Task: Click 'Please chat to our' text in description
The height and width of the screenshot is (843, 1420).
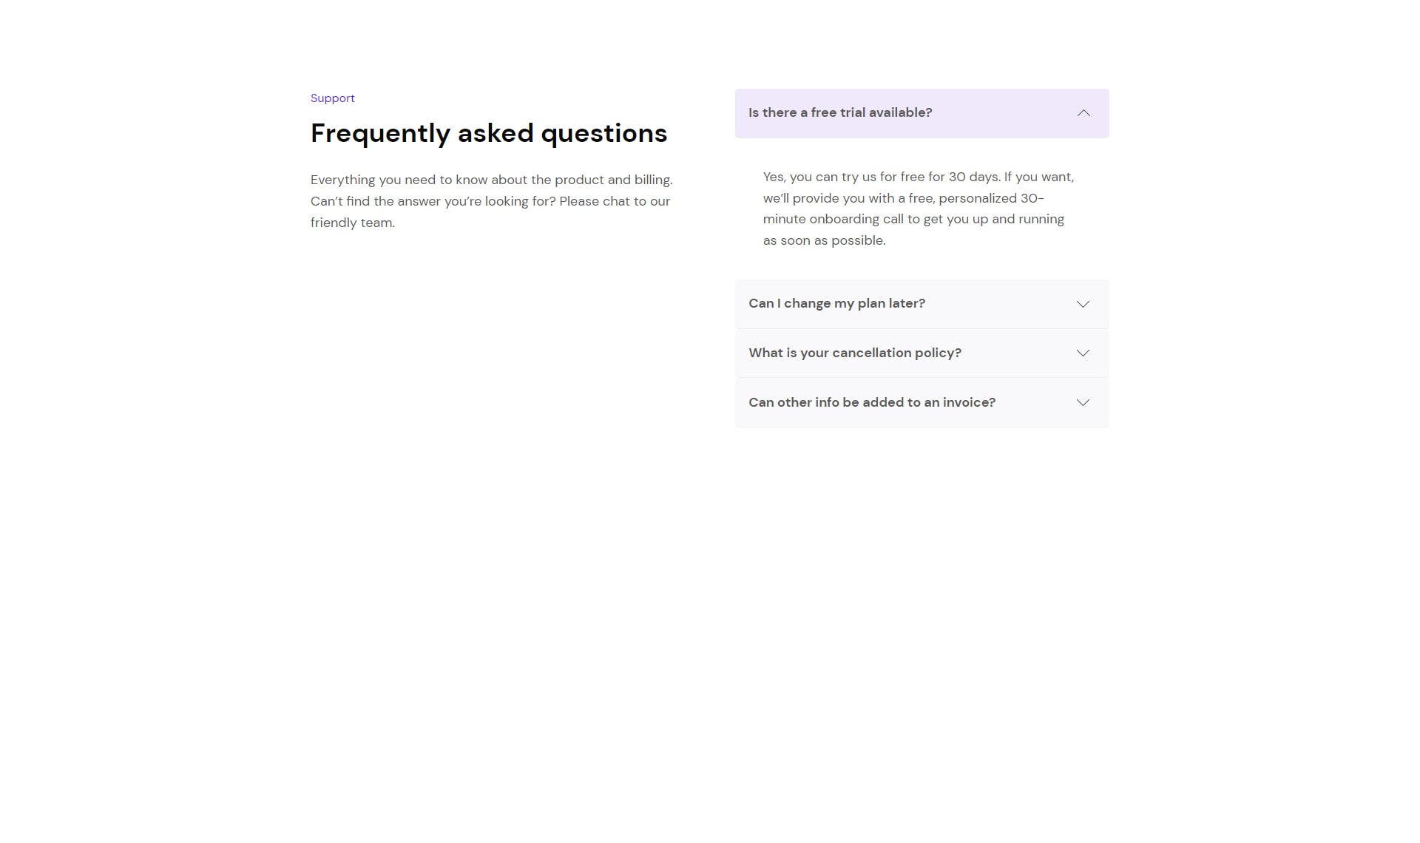Action: click(x=615, y=201)
